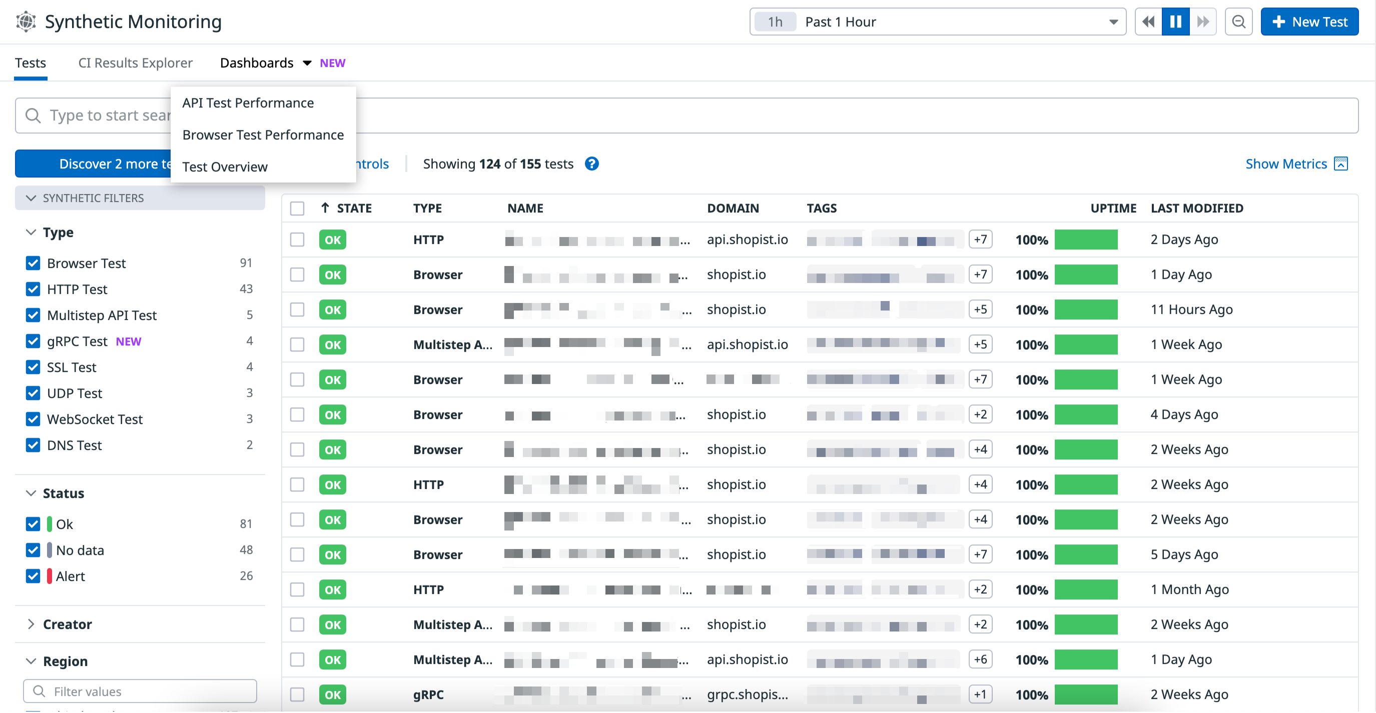Tick the select-all checkbox in table header
Screen dimensions: 1376x713
click(x=297, y=208)
